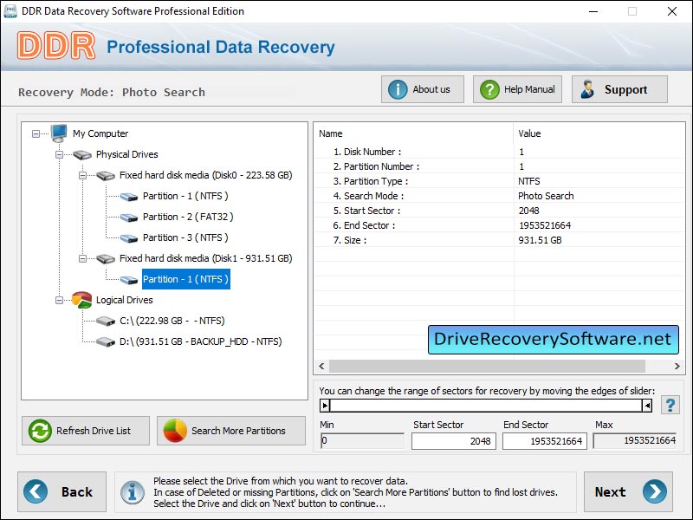Click the Partition - 3 (NTFS) drive icon
Screen dimensions: 693x520
(x=129, y=237)
